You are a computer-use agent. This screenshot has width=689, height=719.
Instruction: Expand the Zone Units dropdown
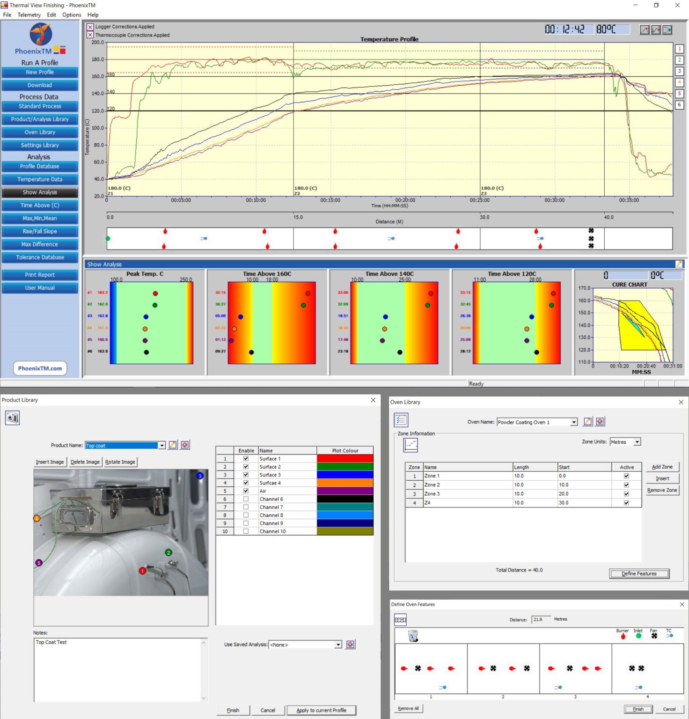[637, 442]
